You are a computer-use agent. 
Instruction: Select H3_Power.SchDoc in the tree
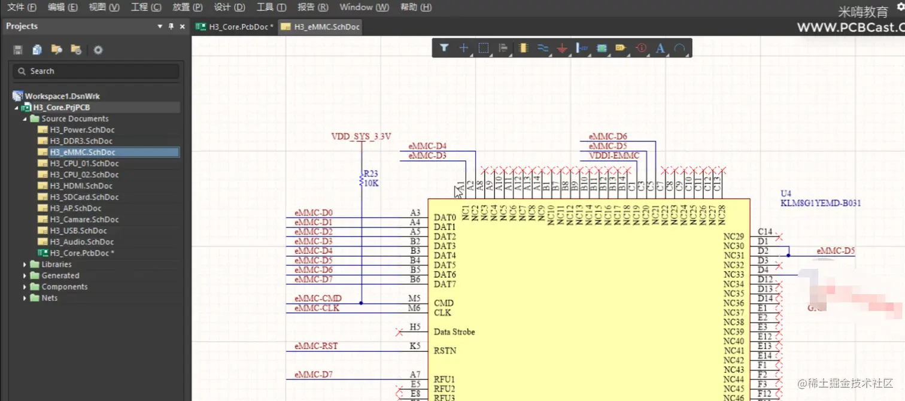(82, 130)
